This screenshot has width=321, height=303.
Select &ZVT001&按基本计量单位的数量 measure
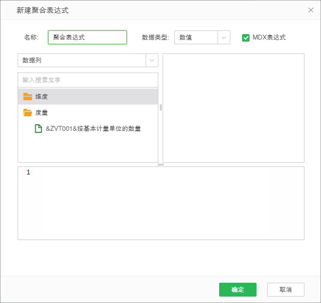[93, 129]
